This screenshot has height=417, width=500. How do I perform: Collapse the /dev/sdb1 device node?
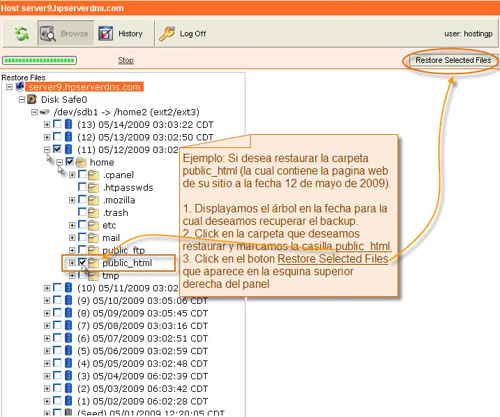pyautogui.click(x=34, y=112)
